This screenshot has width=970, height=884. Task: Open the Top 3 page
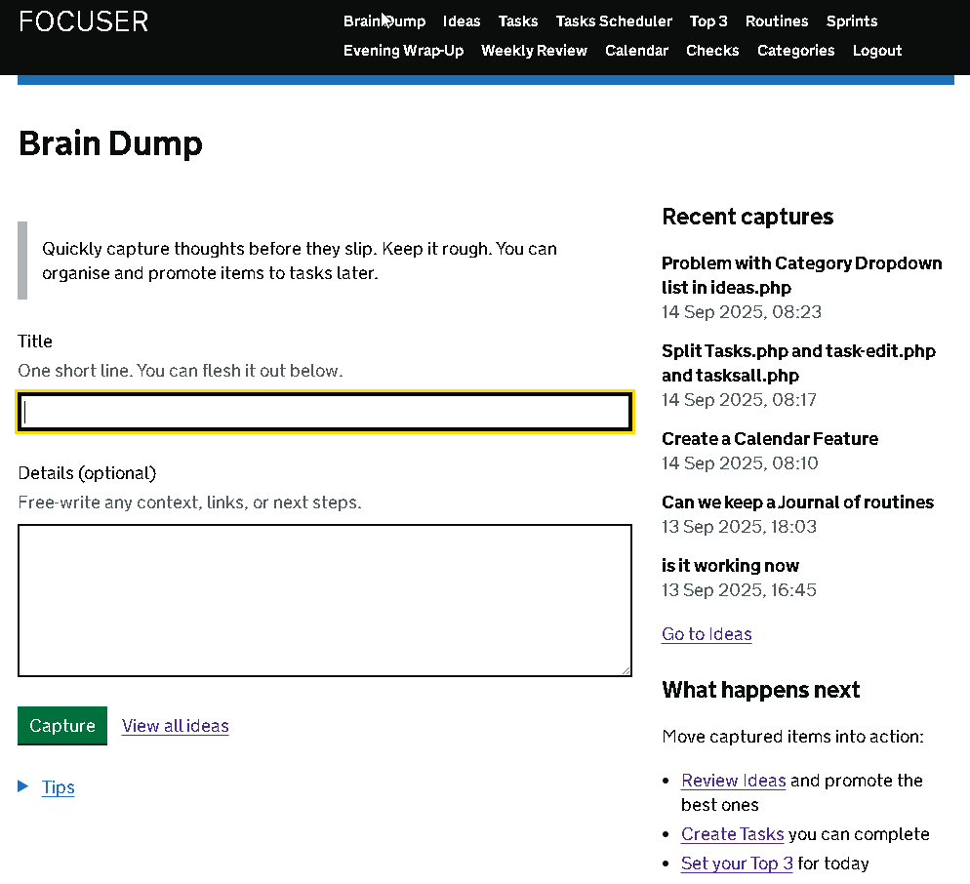[x=708, y=20]
